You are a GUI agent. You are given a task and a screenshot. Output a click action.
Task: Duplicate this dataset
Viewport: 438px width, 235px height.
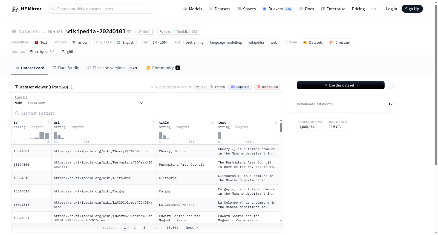tap(240, 87)
